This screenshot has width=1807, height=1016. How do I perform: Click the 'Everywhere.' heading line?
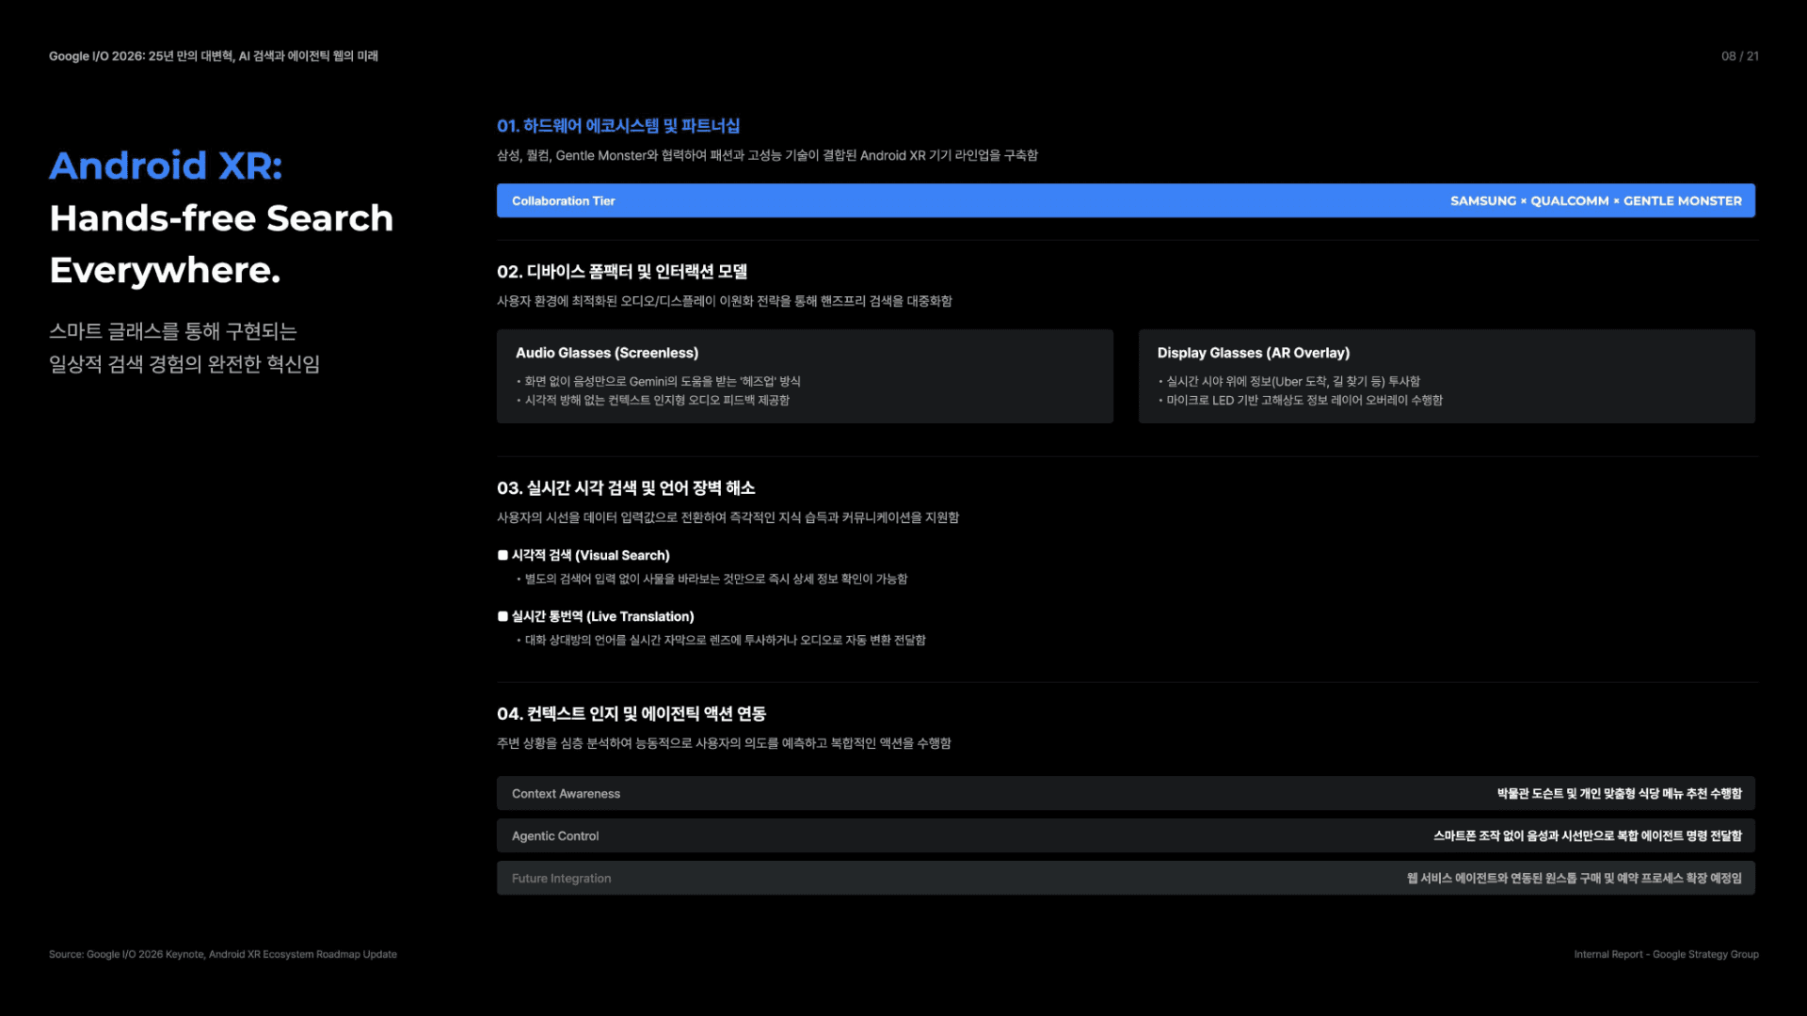(165, 271)
